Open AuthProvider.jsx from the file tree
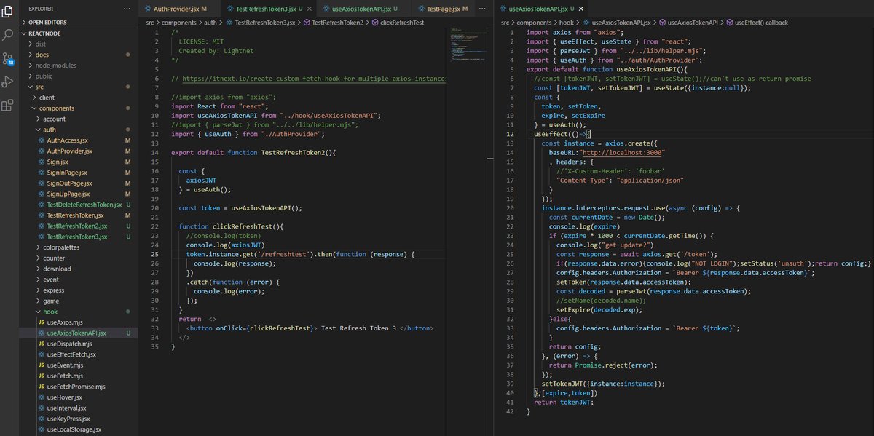Viewport: 874px width, 436px height. (79, 151)
